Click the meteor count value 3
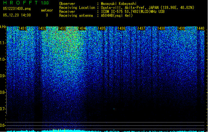Screen dimensions: 208x132 click(x=47, y=15)
